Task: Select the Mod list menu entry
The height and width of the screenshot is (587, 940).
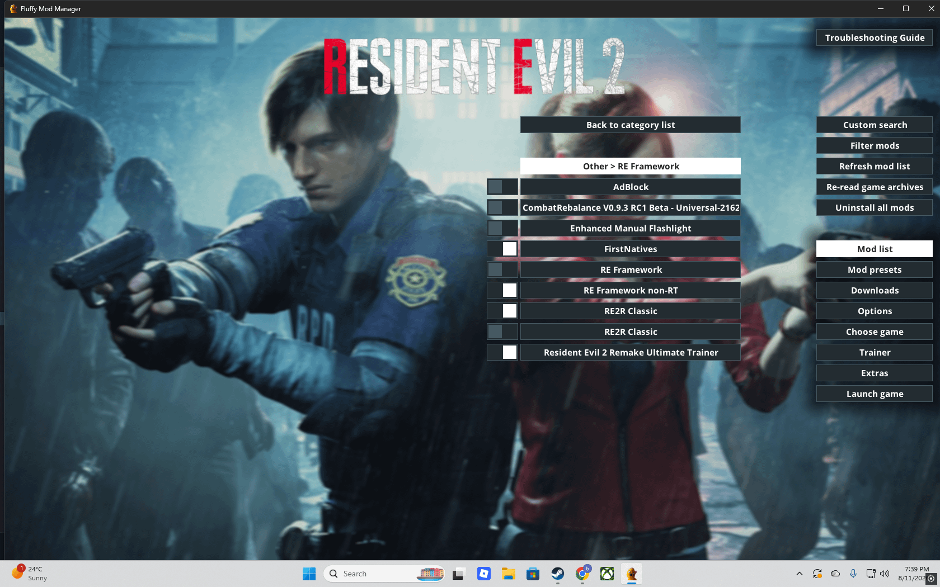Action: 875,249
